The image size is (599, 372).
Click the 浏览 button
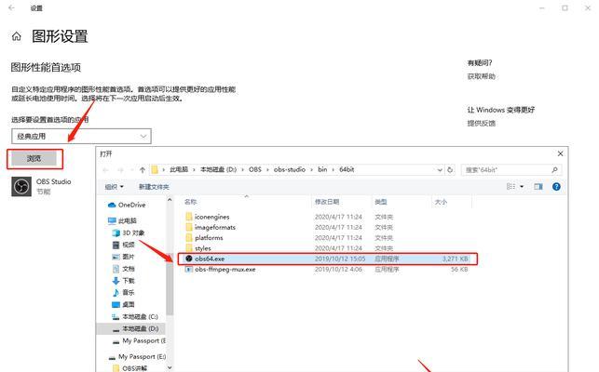34,158
